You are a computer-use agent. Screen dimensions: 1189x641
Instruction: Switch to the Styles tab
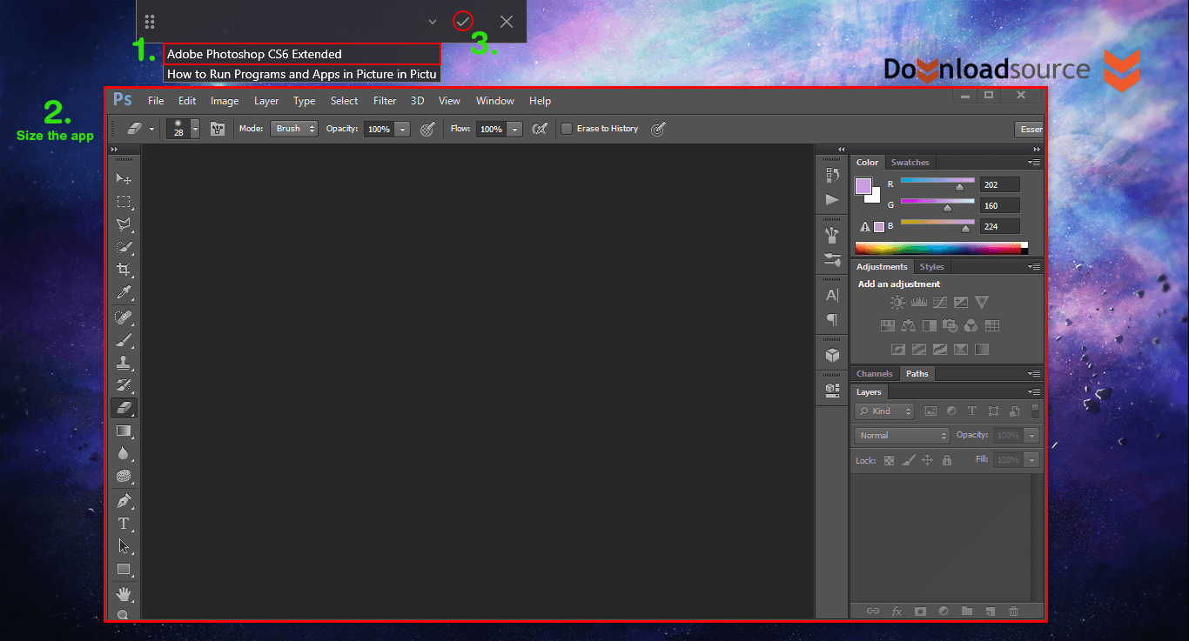[x=931, y=267]
